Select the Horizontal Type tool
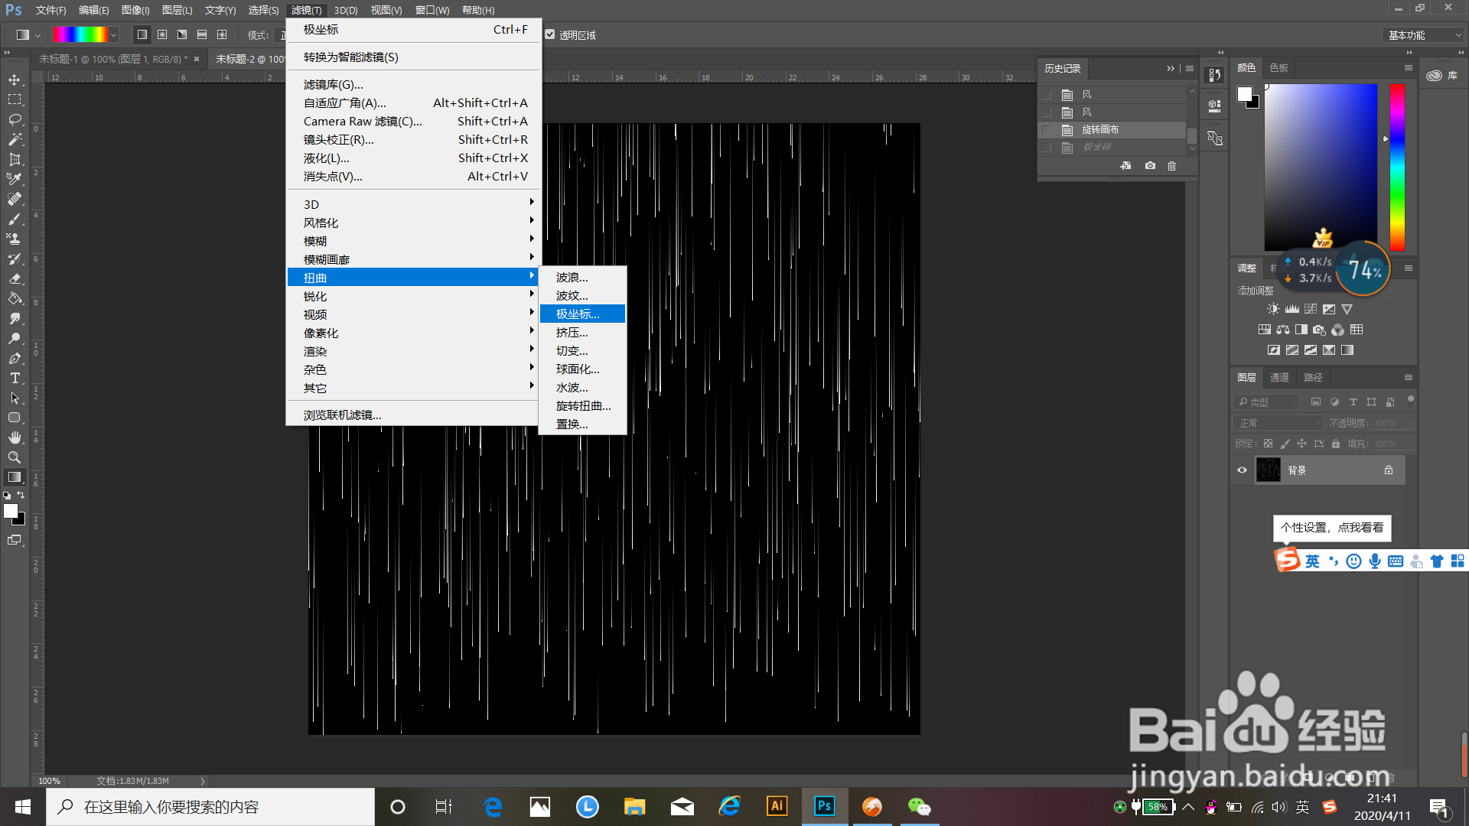Image resolution: width=1469 pixels, height=826 pixels. [x=15, y=378]
